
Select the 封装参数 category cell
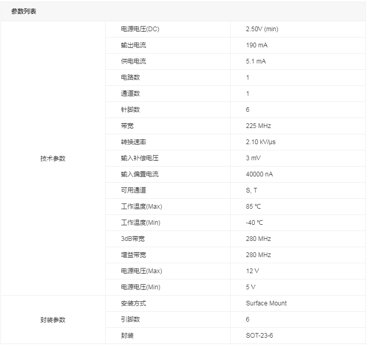tap(53, 320)
